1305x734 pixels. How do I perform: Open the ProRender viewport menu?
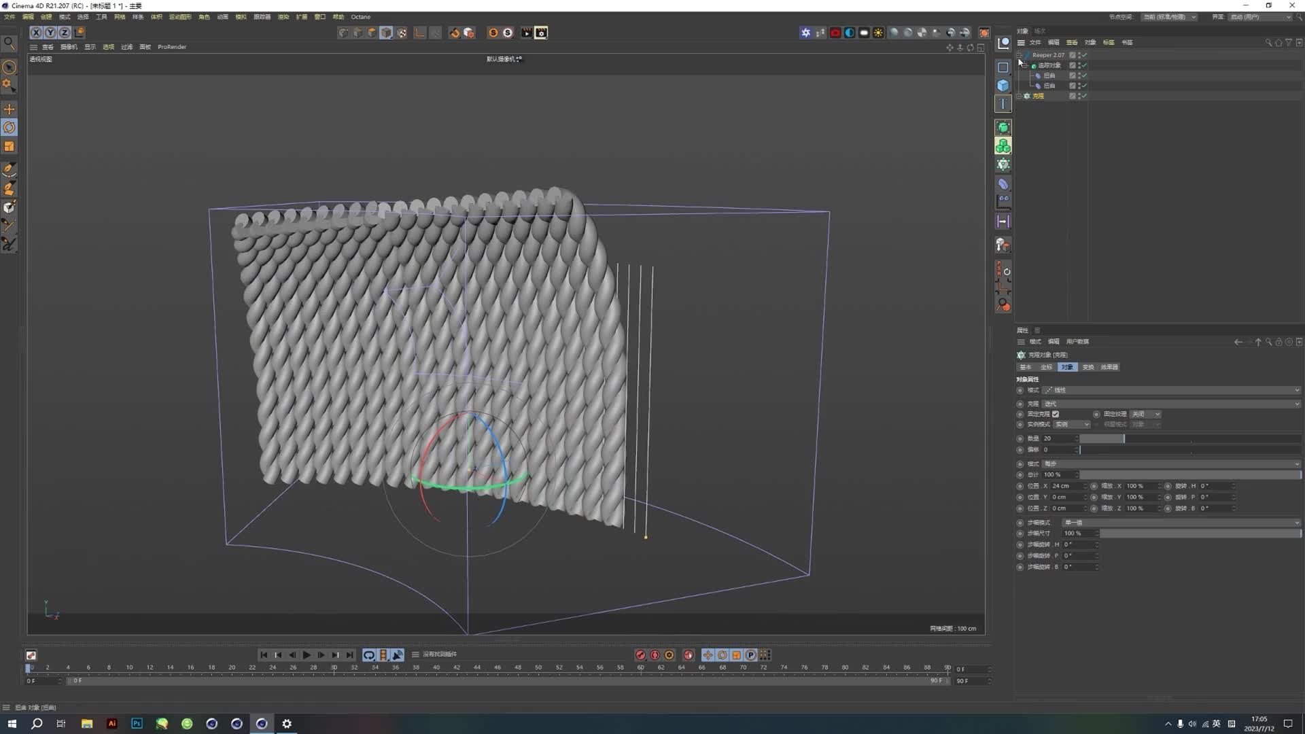172,47
